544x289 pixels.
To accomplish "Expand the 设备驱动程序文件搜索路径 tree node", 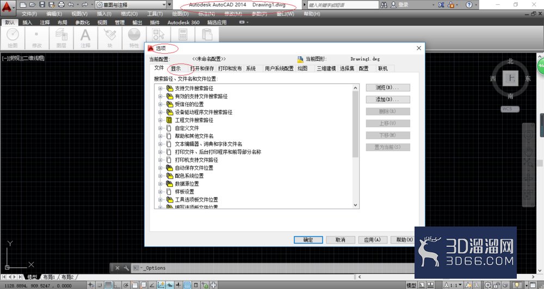I will [160, 112].
